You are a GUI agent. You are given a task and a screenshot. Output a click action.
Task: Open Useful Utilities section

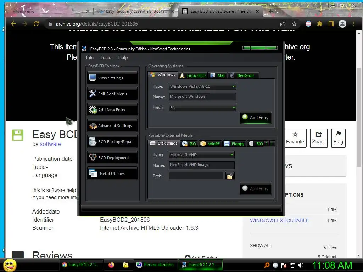pos(112,174)
